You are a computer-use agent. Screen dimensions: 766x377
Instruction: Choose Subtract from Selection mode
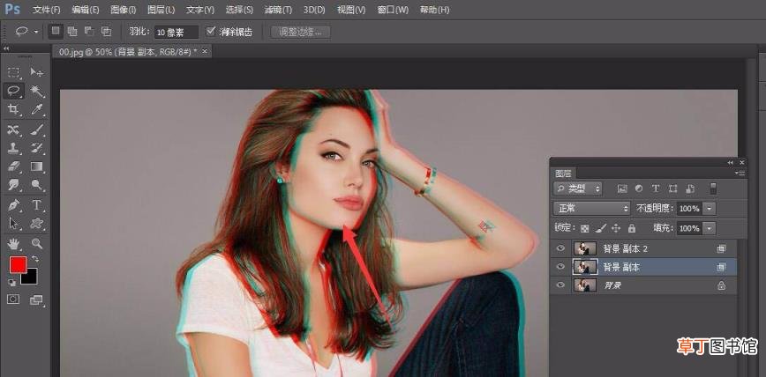(x=89, y=32)
